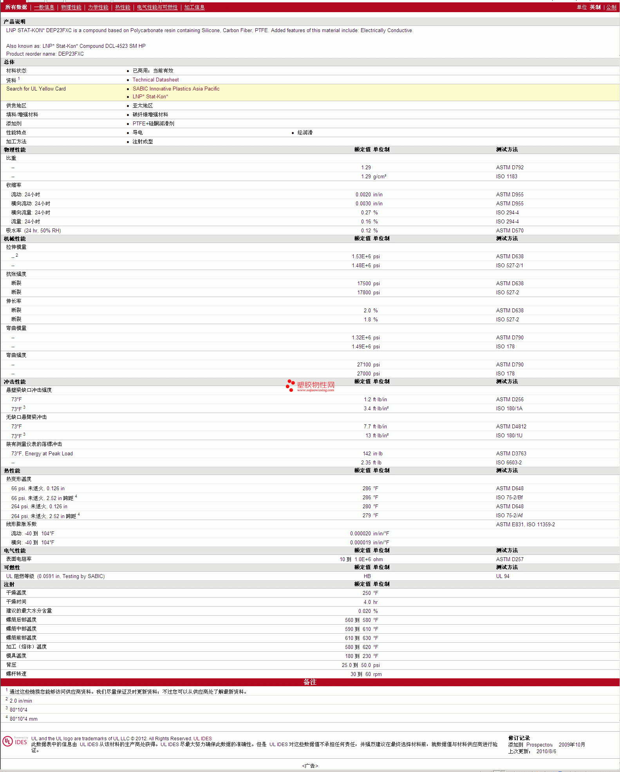The height and width of the screenshot is (772, 620).
Task: Click the 背压 row label
Action: pyautogui.click(x=11, y=665)
